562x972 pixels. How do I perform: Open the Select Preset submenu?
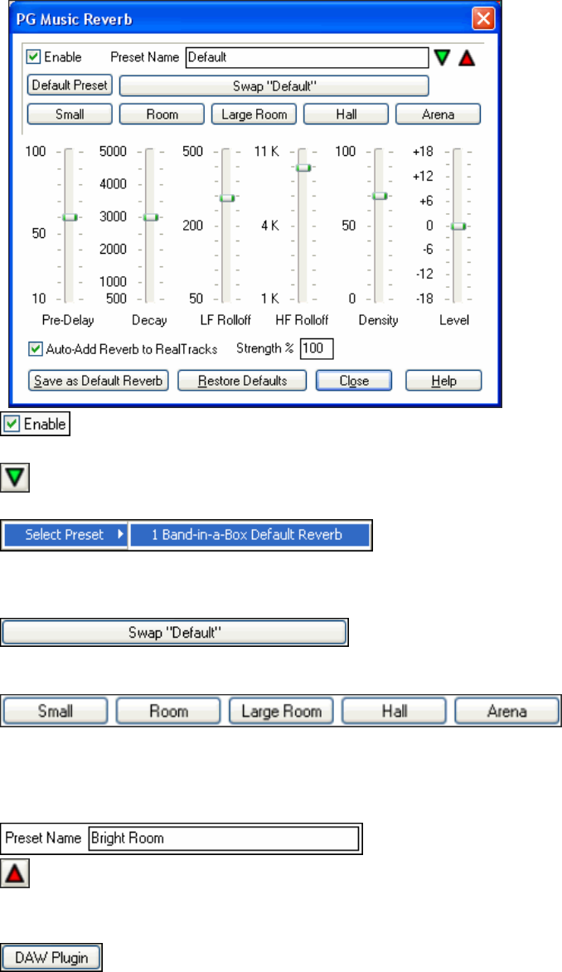click(x=65, y=535)
